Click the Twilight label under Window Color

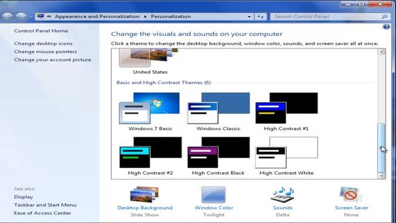[213, 215]
